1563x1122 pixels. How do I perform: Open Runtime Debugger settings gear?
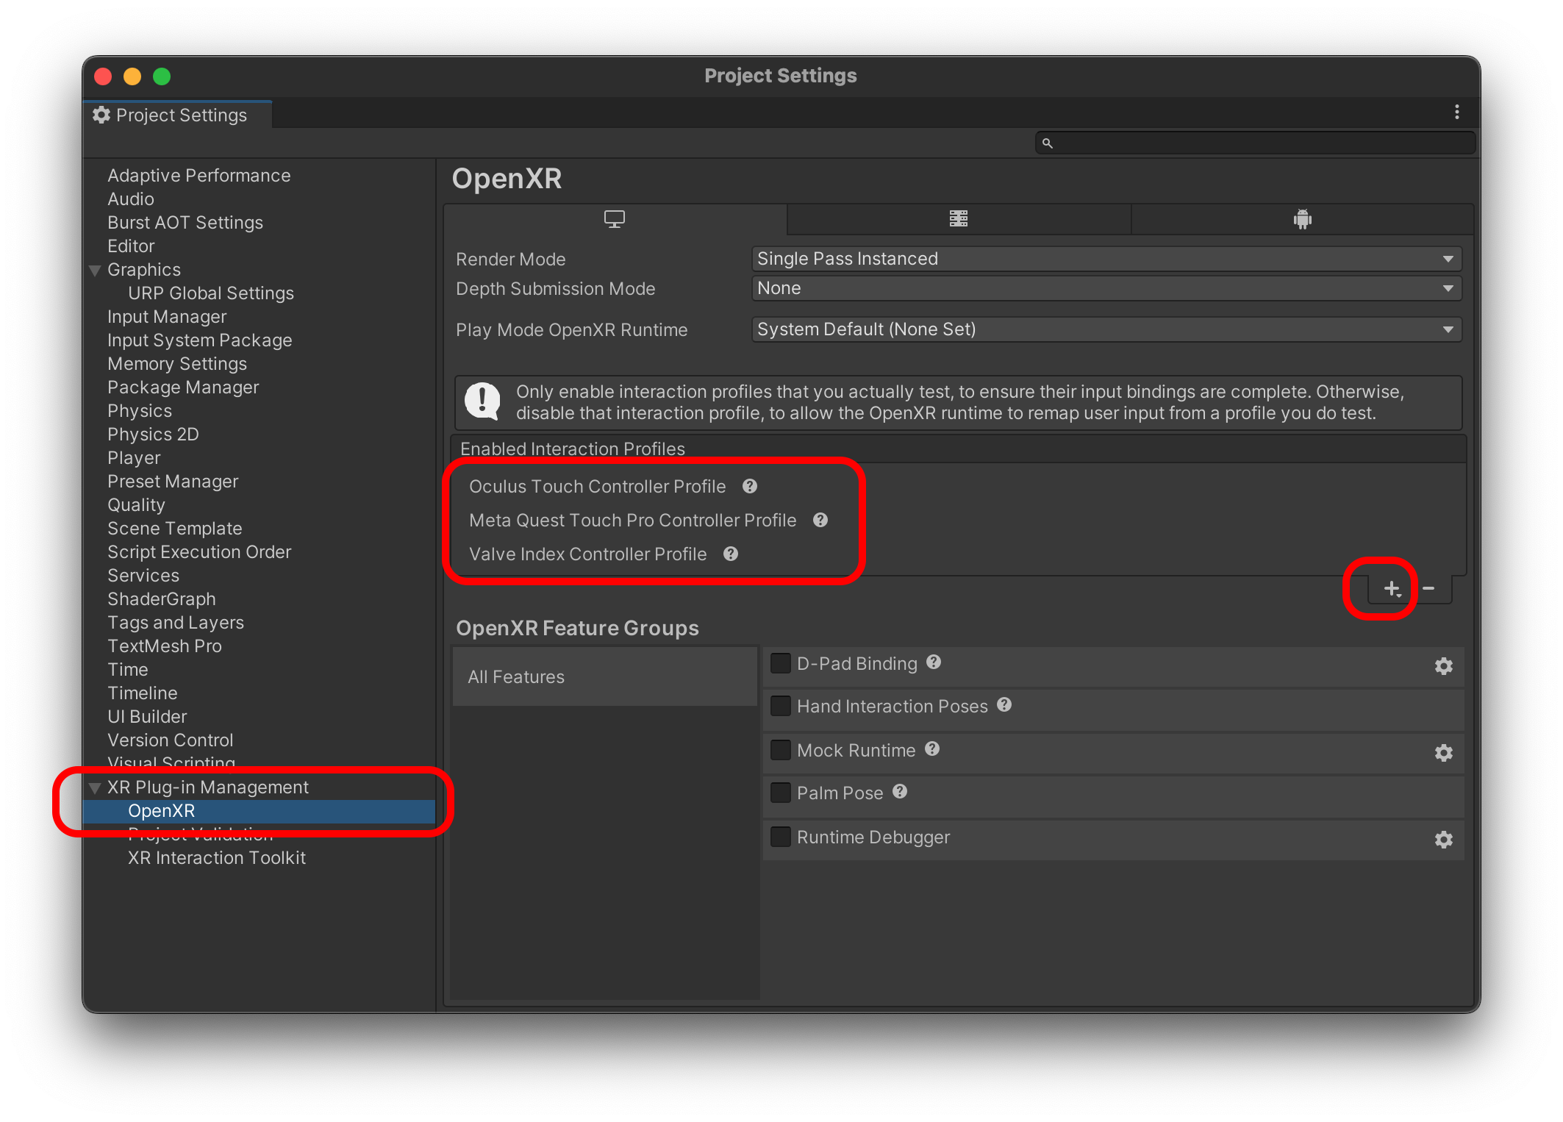(x=1443, y=840)
